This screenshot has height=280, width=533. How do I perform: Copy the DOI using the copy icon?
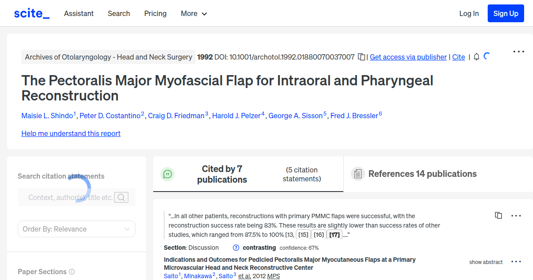click(362, 57)
